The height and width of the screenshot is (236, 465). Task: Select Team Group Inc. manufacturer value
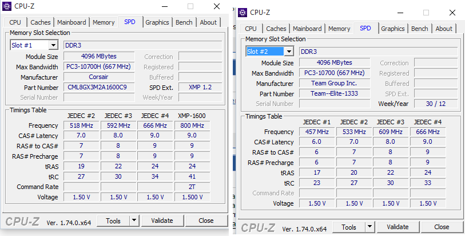335,83
